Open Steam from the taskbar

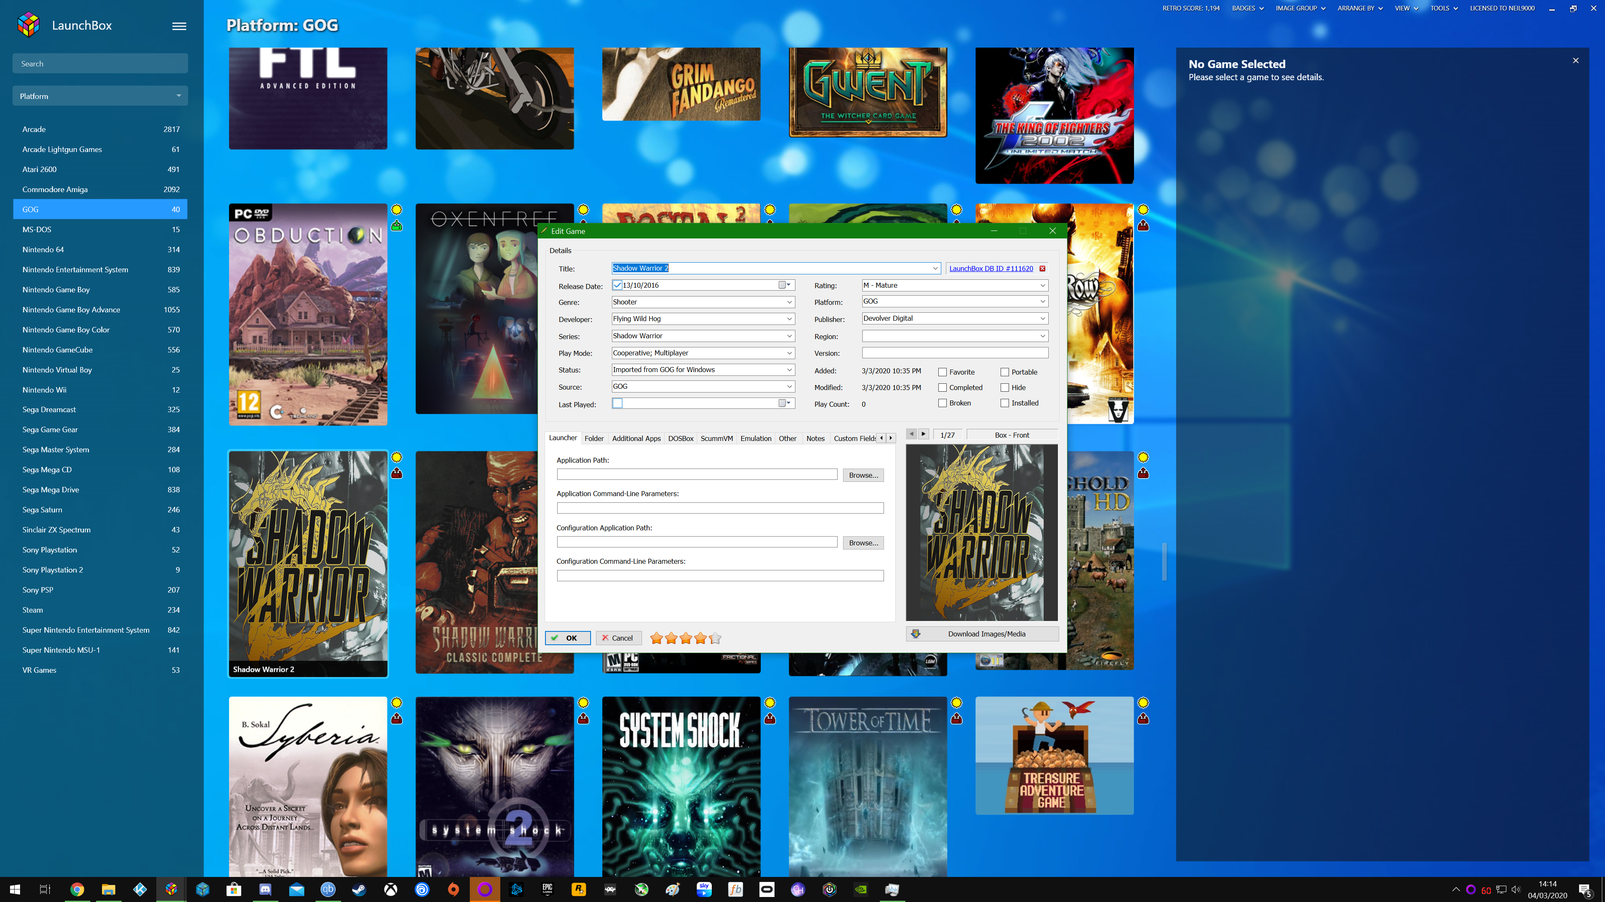(359, 889)
